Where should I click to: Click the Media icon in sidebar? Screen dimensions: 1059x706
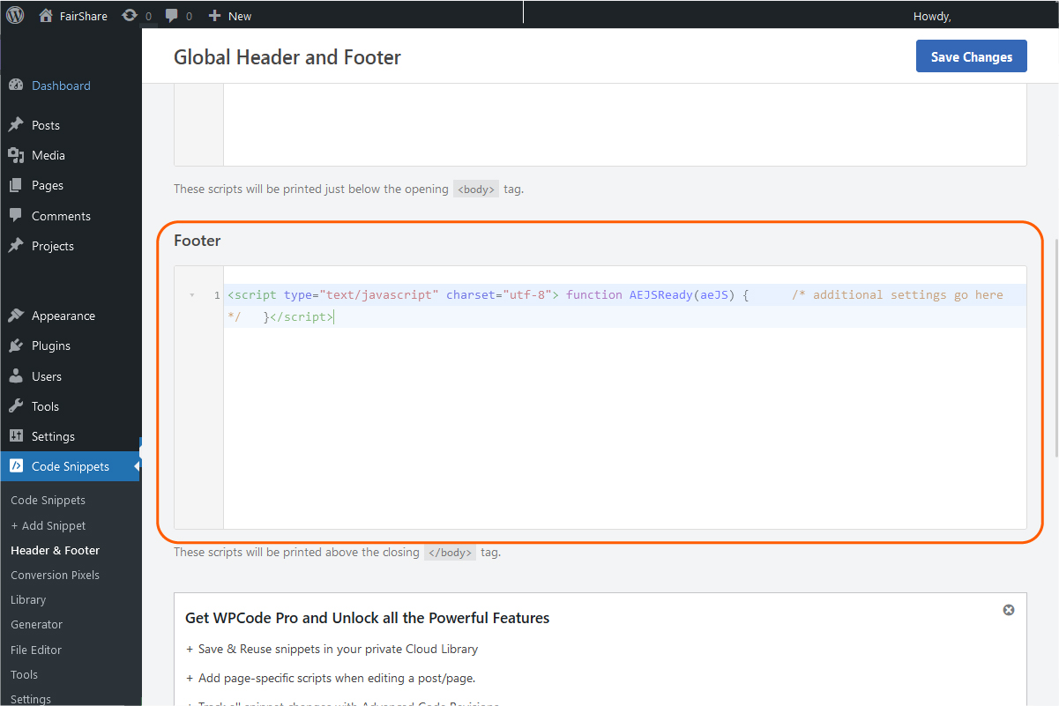[16, 155]
